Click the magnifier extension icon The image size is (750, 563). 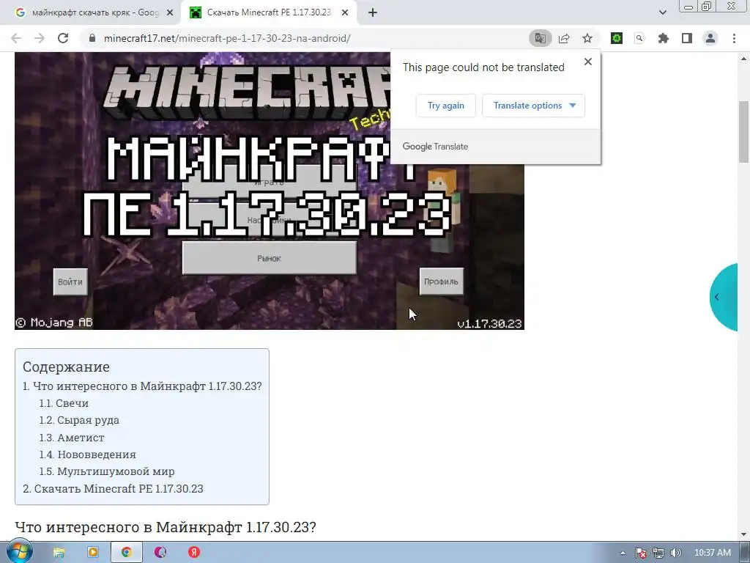(x=639, y=38)
